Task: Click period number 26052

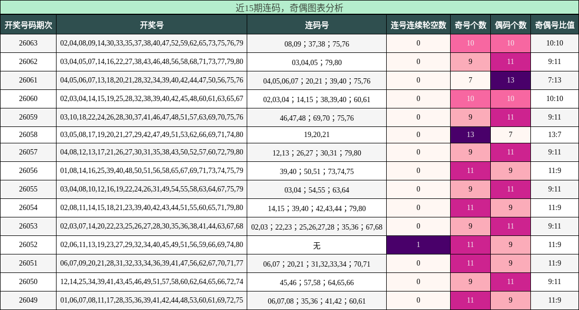Action: [27, 244]
